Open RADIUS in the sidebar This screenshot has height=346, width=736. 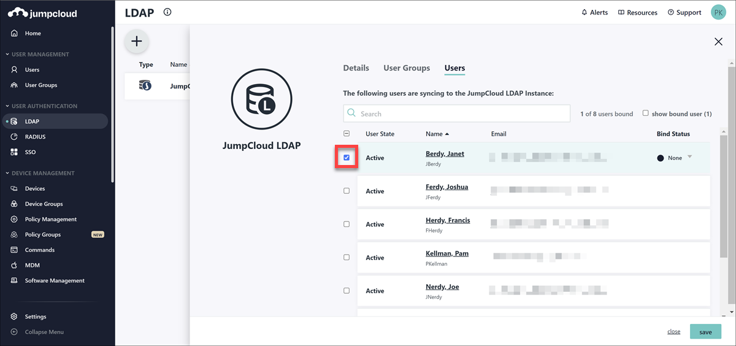click(35, 137)
